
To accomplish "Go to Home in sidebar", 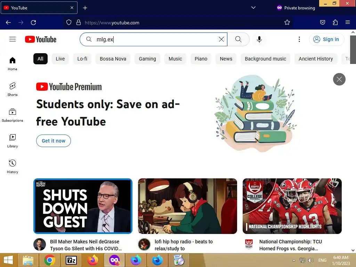I will click(x=13, y=64).
